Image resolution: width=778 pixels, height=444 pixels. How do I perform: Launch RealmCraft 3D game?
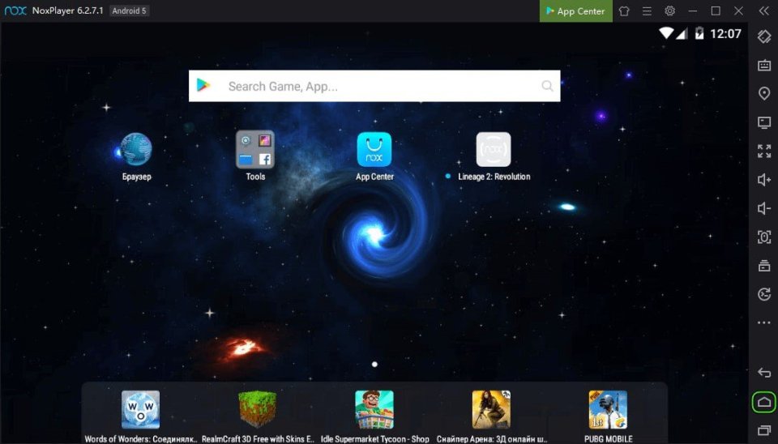[x=258, y=410]
